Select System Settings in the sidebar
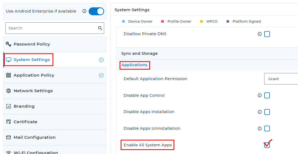 (x=55, y=60)
